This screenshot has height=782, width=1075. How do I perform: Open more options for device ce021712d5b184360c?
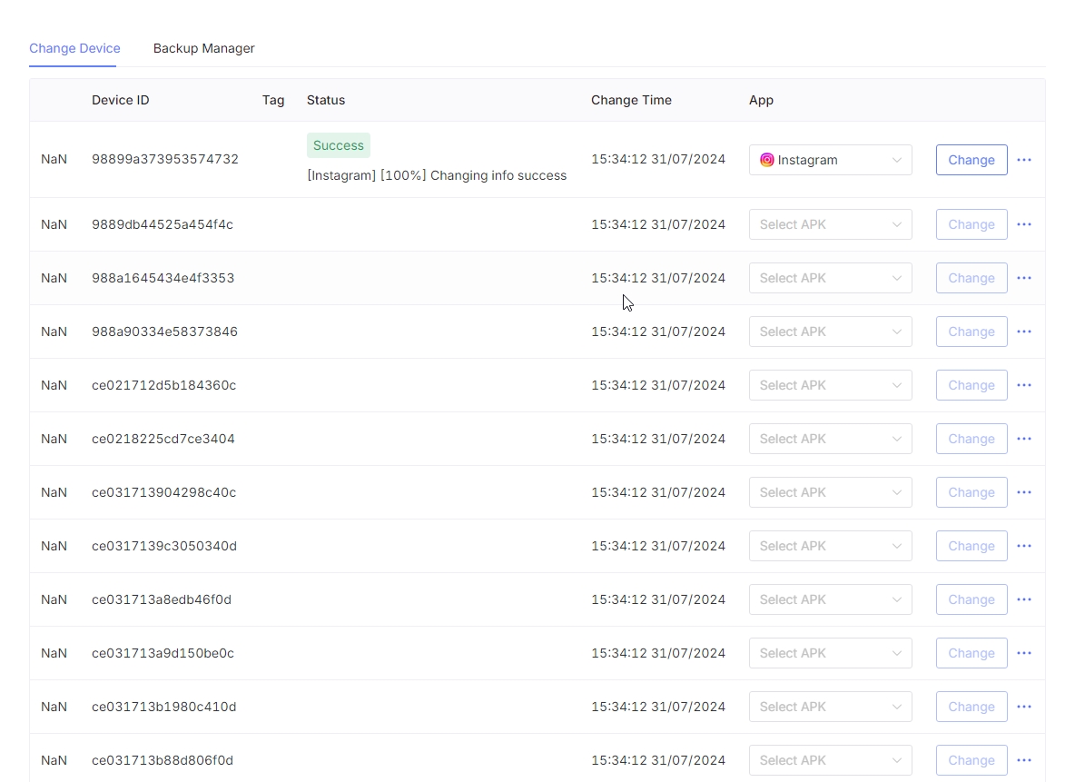(1024, 385)
